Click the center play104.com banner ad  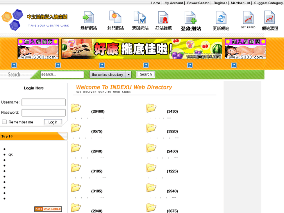[x=142, y=49]
